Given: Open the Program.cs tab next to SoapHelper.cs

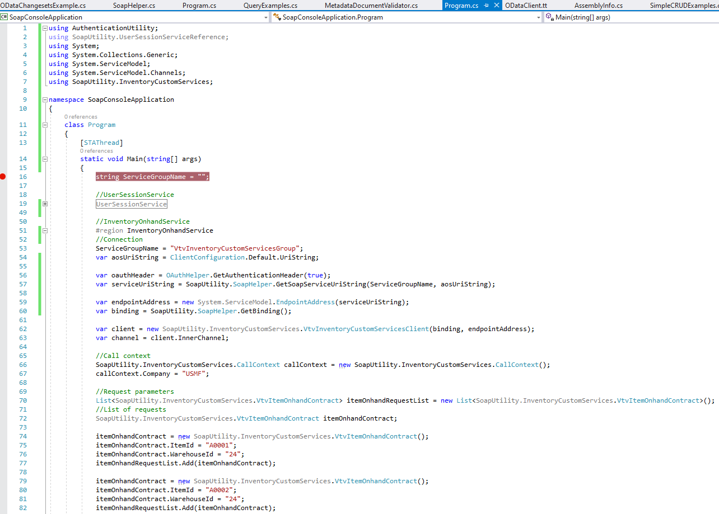Looking at the screenshot, I should [199, 5].
